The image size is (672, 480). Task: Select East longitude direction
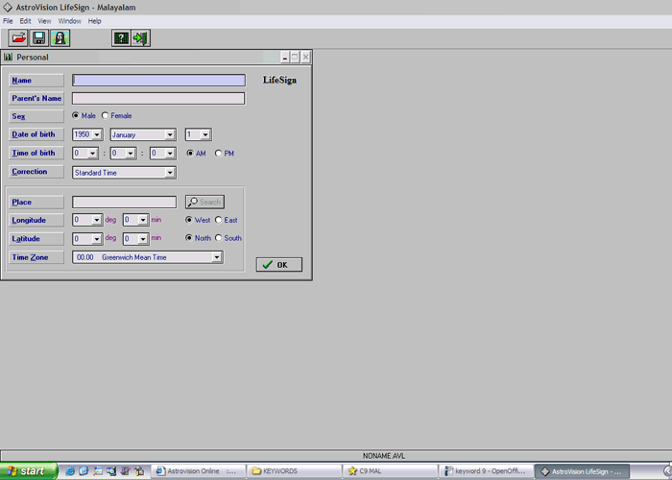coord(219,220)
